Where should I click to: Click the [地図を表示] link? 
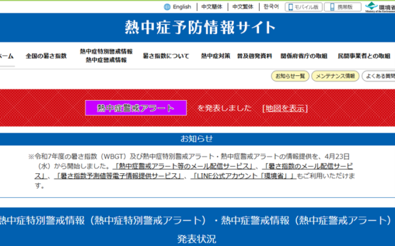pyautogui.click(x=285, y=109)
